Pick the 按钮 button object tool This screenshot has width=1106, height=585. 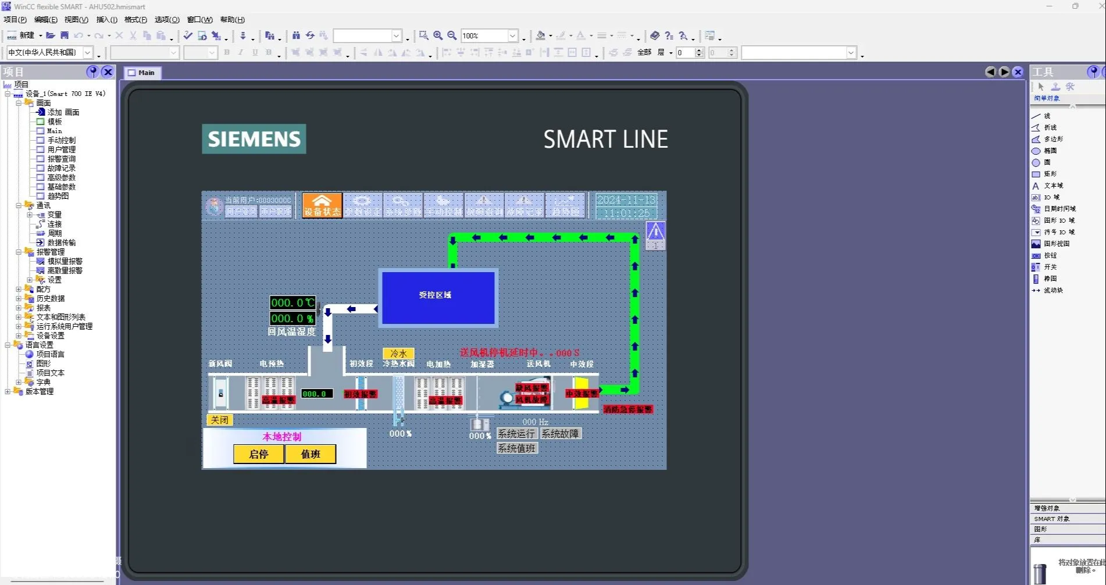click(x=1050, y=255)
